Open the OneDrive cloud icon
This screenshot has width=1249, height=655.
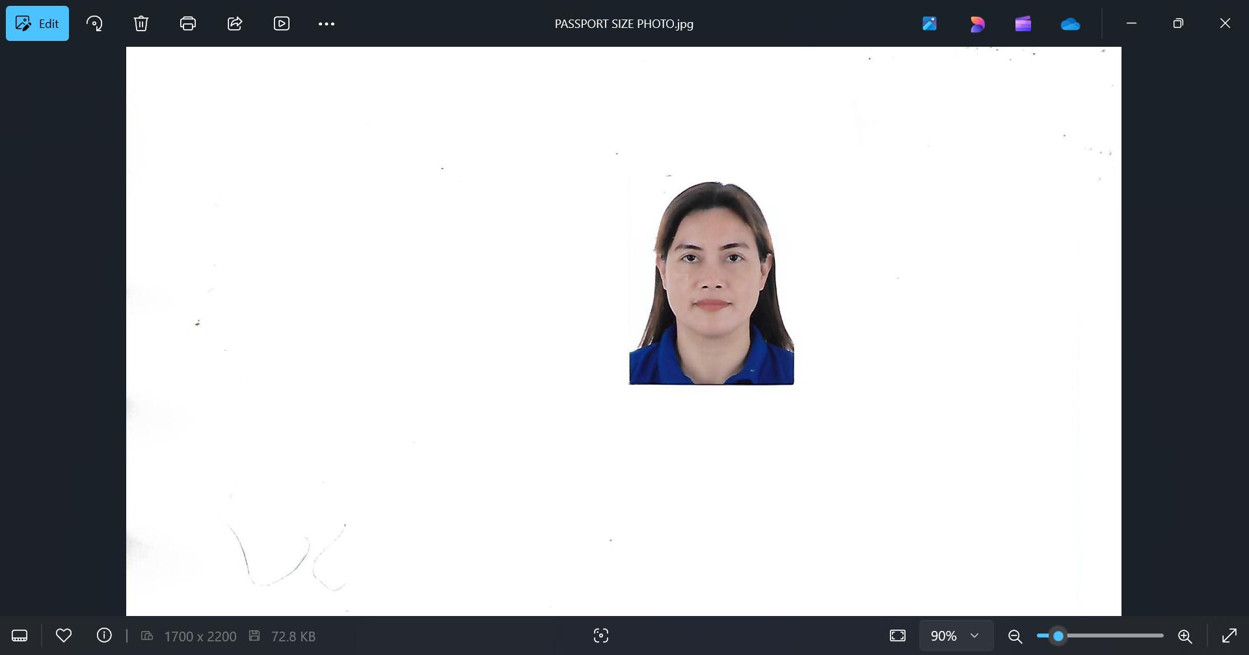(x=1070, y=24)
